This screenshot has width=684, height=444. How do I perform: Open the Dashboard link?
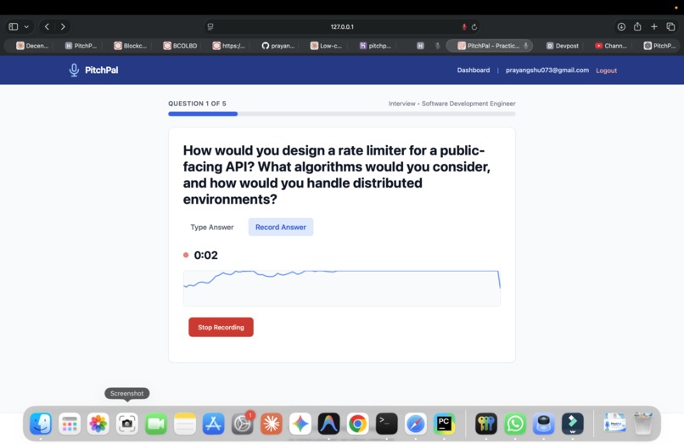pos(474,70)
